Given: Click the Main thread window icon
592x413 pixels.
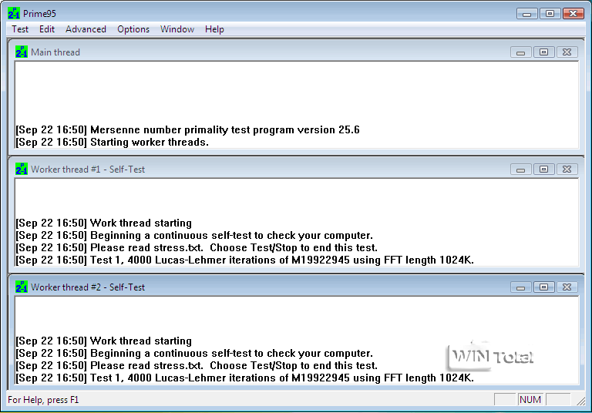Looking at the screenshot, I should pos(22,52).
